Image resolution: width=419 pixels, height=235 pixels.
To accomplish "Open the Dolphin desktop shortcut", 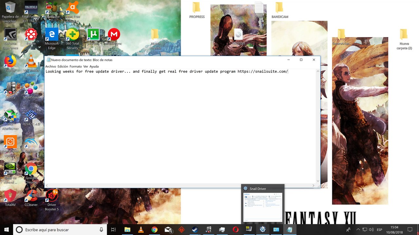I will coord(31,144).
